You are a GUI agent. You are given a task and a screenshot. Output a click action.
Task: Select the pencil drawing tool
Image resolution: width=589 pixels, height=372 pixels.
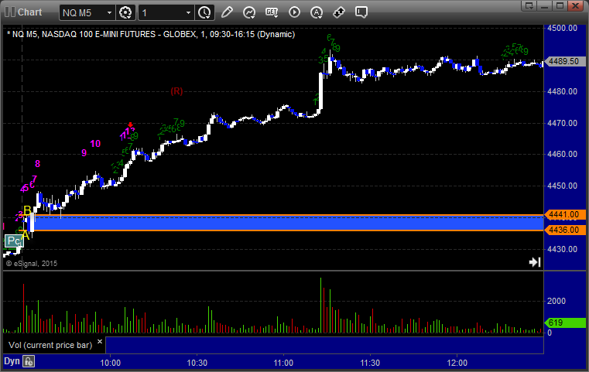[227, 12]
